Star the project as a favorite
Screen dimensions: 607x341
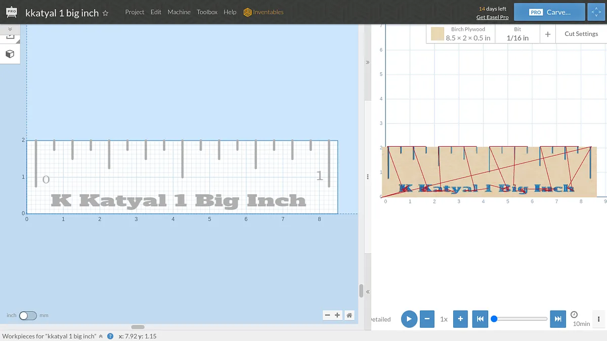[105, 14]
